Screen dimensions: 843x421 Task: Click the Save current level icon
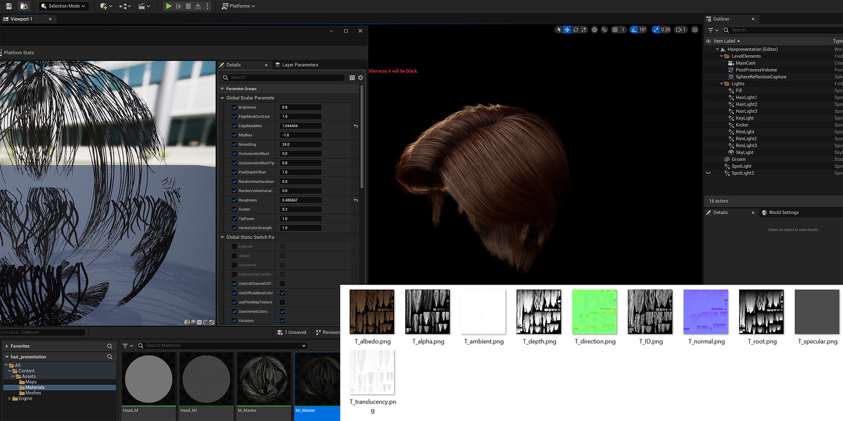8,6
